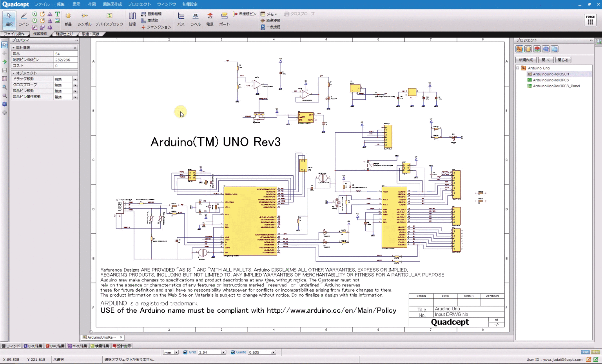Activate the 結線 (Wire) tool
Image resolution: width=602 pixels, height=364 pixels.
click(x=132, y=19)
